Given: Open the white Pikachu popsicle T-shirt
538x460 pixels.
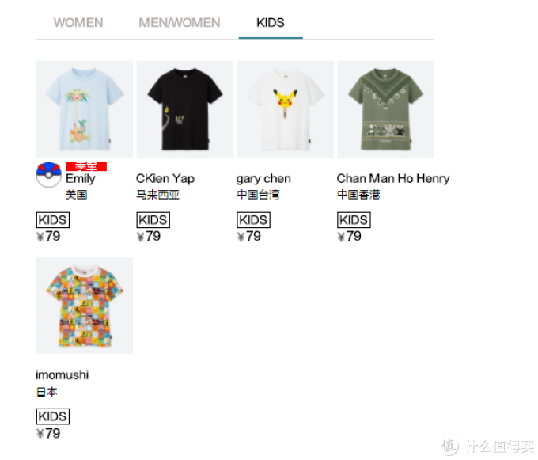Looking at the screenshot, I should [x=285, y=109].
